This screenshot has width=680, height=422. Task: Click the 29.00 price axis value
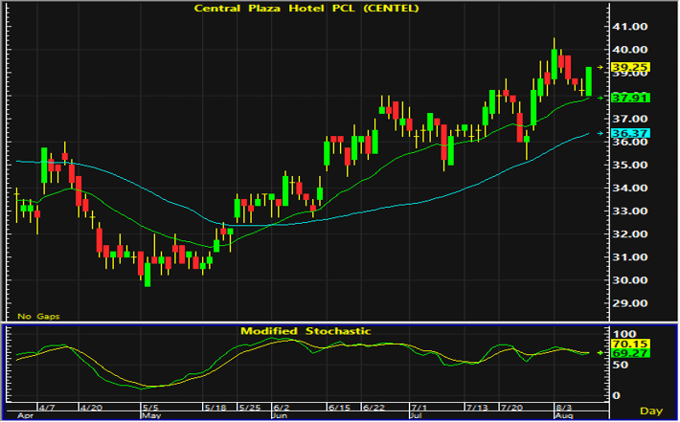coord(629,303)
